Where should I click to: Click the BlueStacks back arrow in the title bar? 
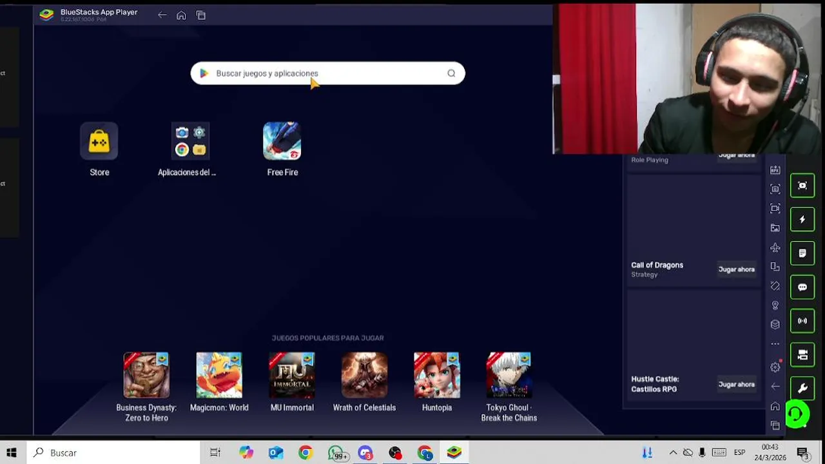point(162,15)
